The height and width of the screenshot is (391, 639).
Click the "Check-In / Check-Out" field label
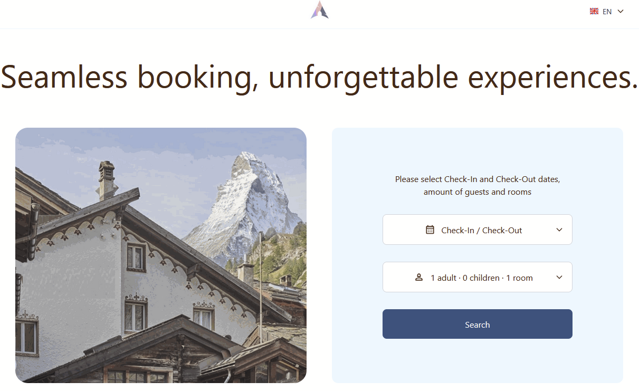(482, 230)
